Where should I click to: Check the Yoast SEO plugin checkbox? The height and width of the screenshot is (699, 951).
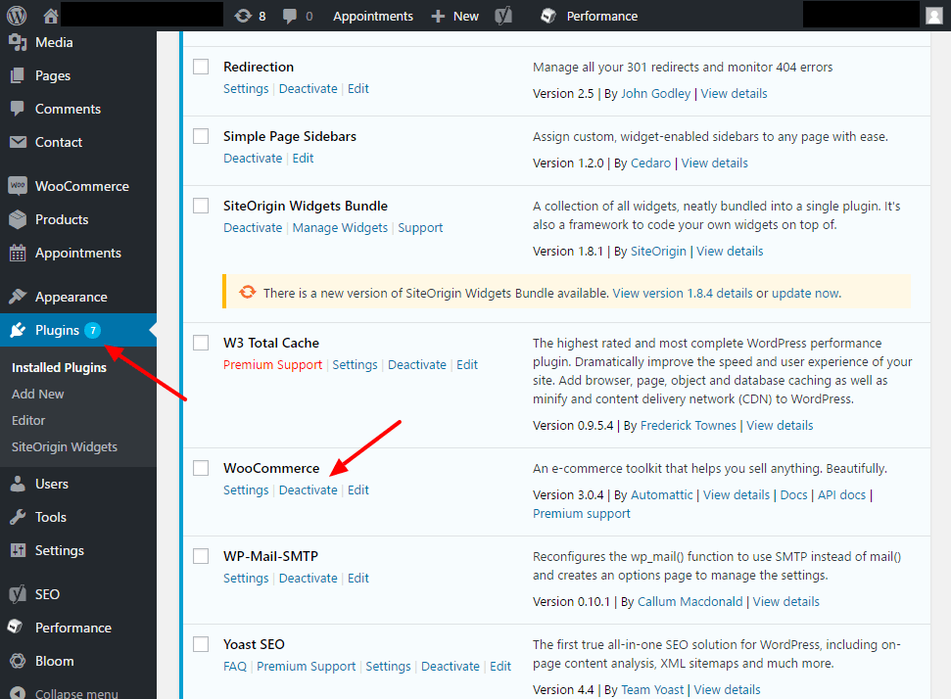pyautogui.click(x=201, y=644)
